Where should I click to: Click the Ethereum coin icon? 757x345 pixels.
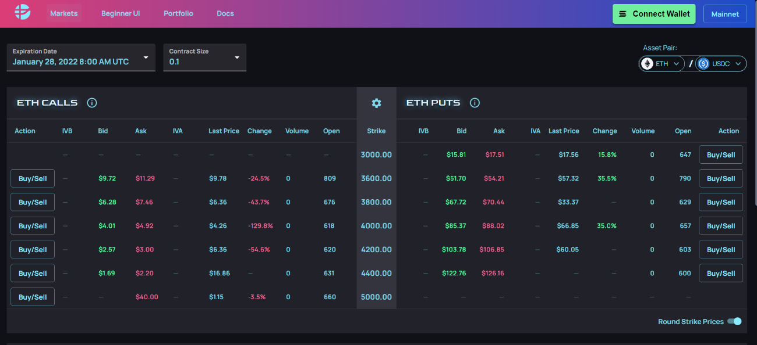tap(647, 64)
